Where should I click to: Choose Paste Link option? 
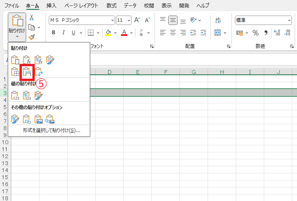[27, 119]
